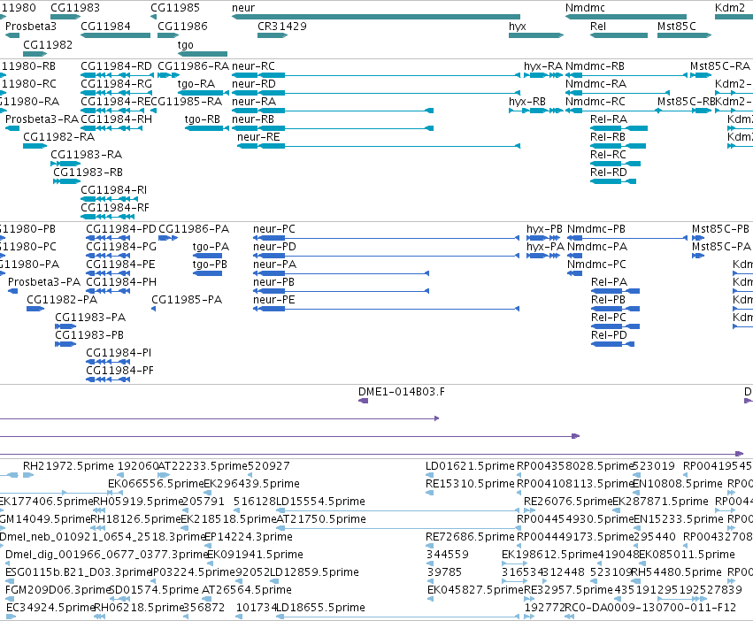Open the Prosbeta3-RA transcript label
The width and height of the screenshot is (753, 621).
point(42,119)
